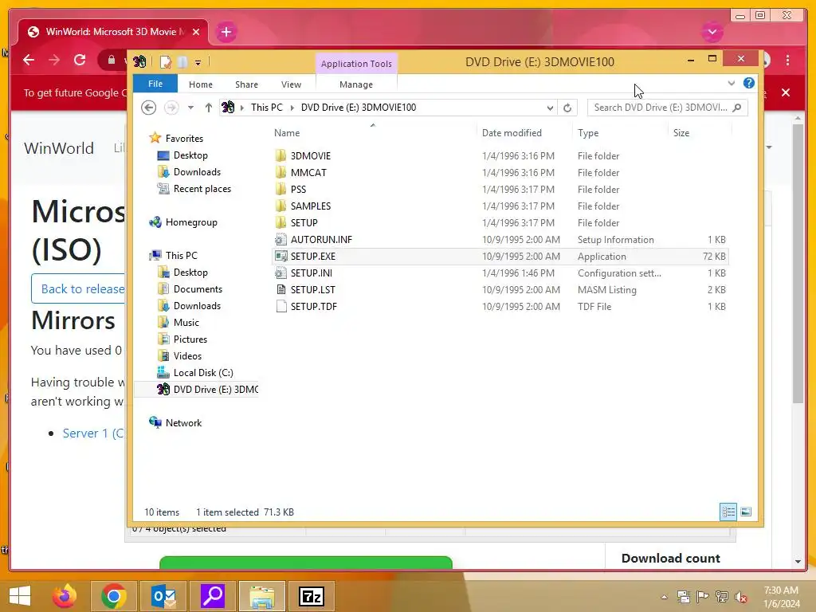Open Recent places in Favorites
Image resolution: width=816 pixels, height=612 pixels.
click(x=194, y=188)
